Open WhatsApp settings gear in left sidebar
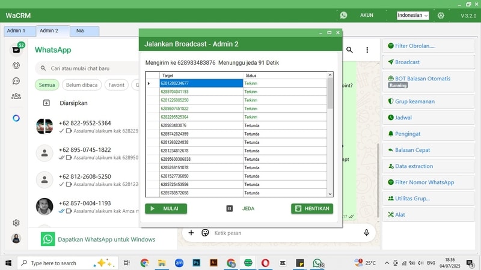 click(x=16, y=223)
